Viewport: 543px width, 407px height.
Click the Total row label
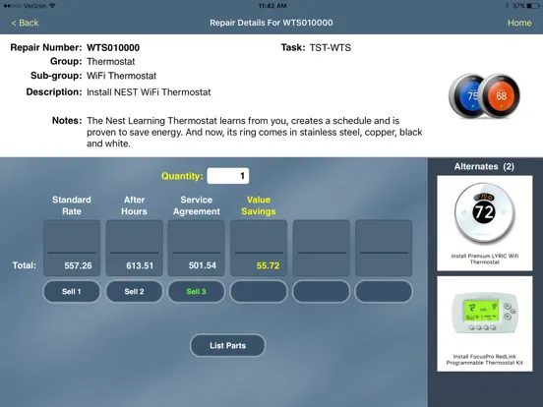point(25,265)
